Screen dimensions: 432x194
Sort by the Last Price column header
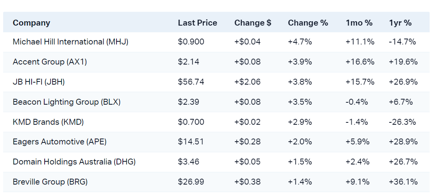tap(197, 23)
